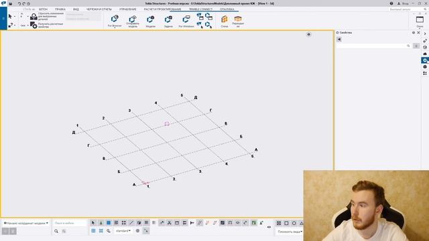Toggle the circle snap switch
This screenshot has width=429, height=241.
click(x=294, y=223)
